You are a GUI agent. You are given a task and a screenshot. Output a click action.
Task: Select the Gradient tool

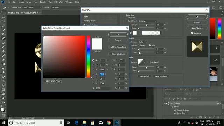point(3,64)
